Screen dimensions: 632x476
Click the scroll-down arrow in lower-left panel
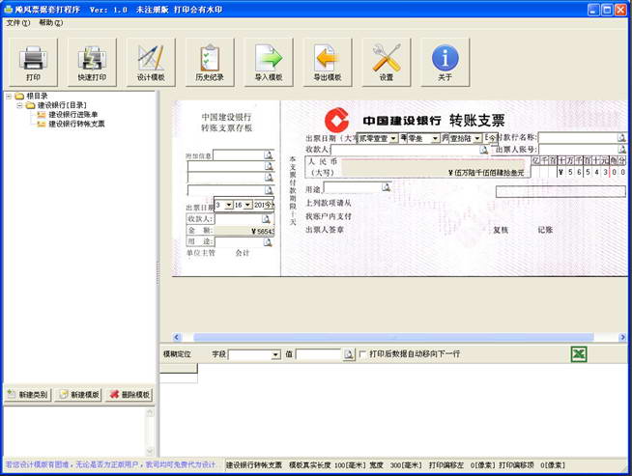(150, 451)
